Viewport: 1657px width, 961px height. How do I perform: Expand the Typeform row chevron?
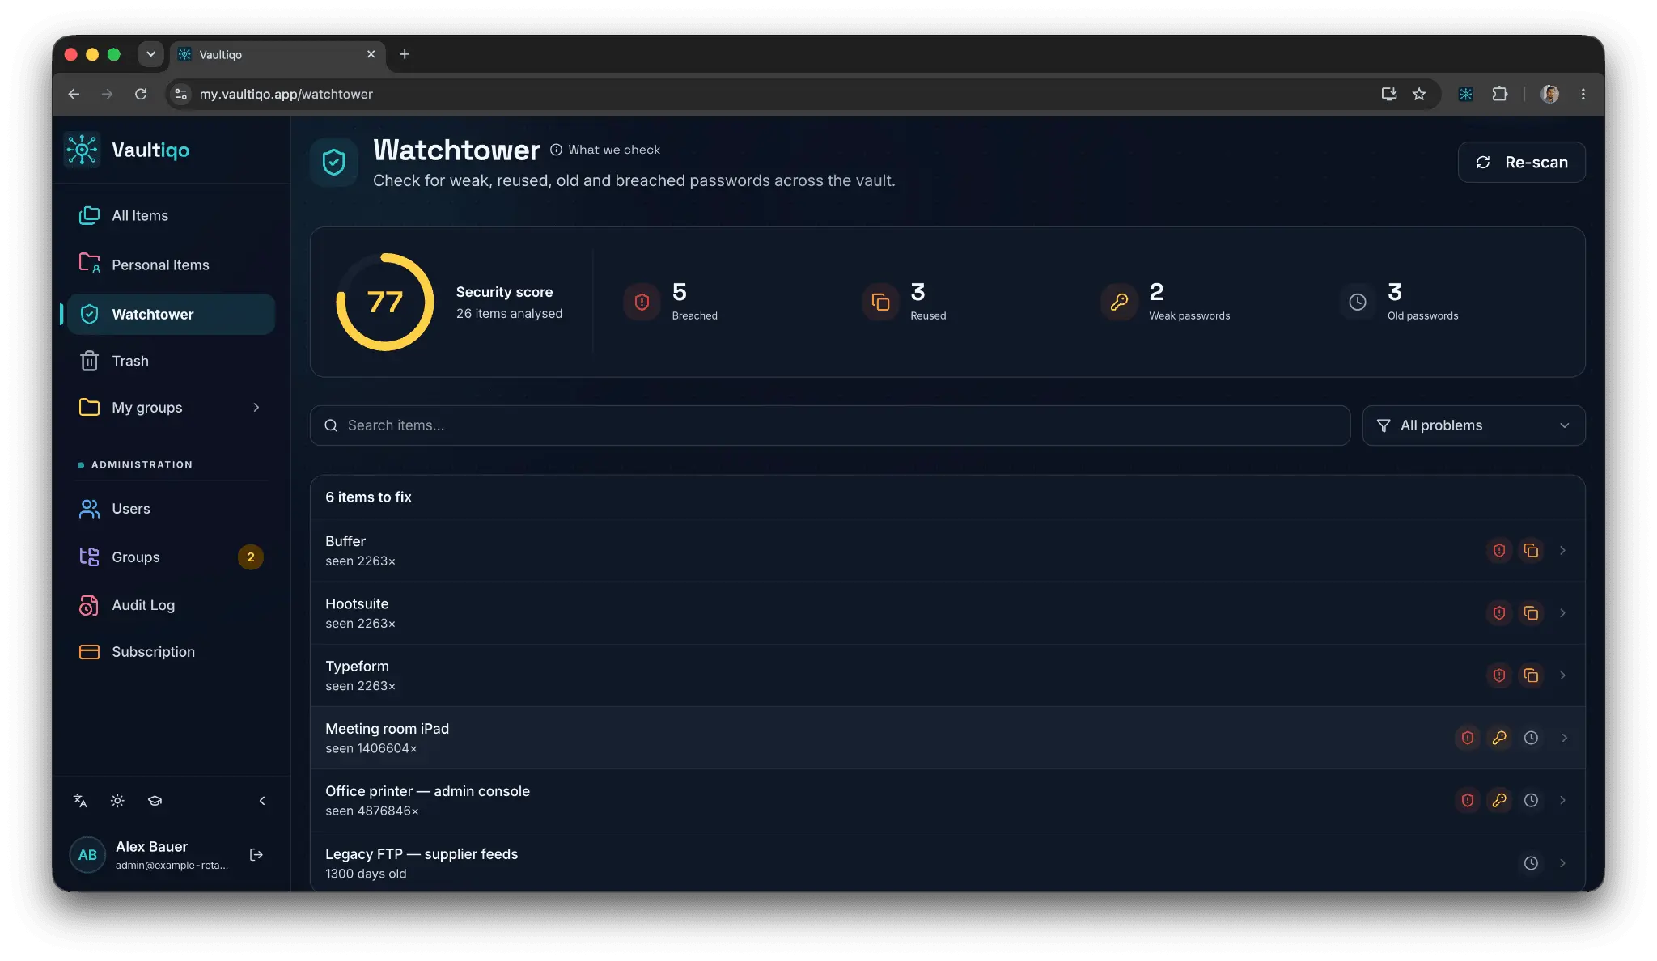[x=1562, y=675]
